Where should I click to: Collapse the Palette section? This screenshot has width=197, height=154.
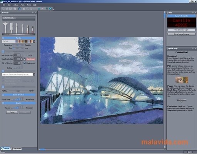pos(3,38)
